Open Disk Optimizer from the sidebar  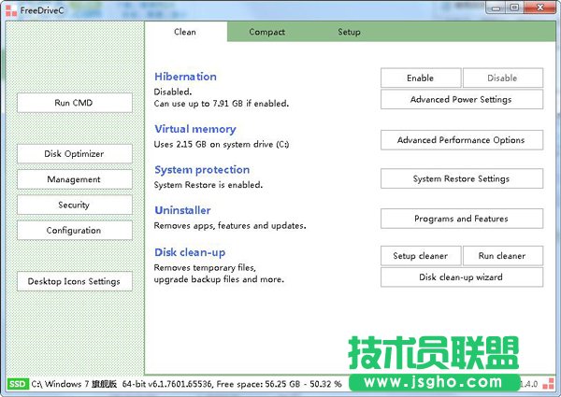[74, 153]
